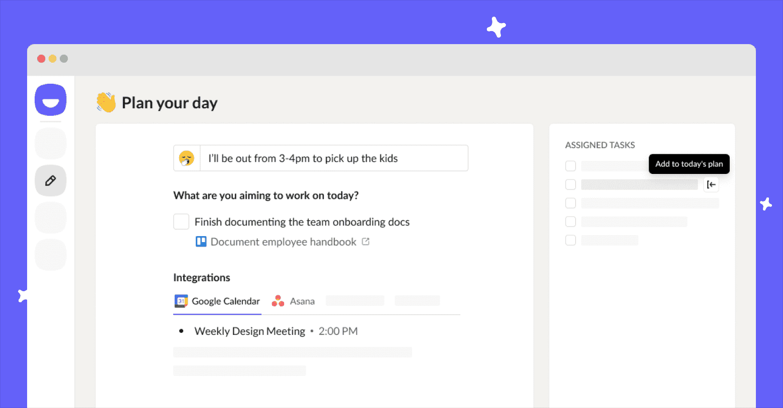Screen dimensions: 783x408
Task: Open external link icon next to handbook
Action: coord(366,242)
